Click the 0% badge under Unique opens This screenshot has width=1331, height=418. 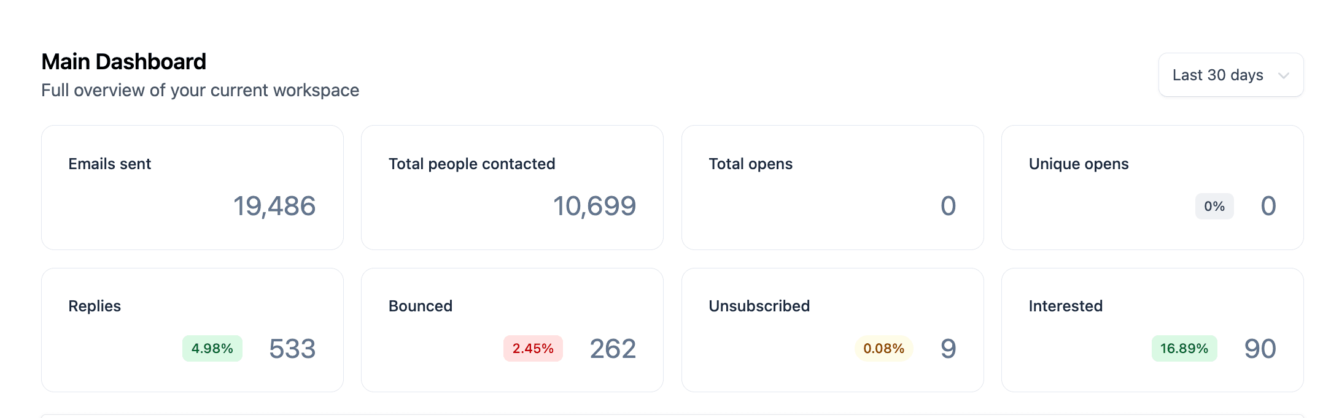click(x=1214, y=207)
